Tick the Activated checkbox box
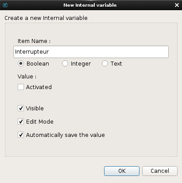Image resolution: width=182 pixels, height=183 pixels. (x=21, y=87)
